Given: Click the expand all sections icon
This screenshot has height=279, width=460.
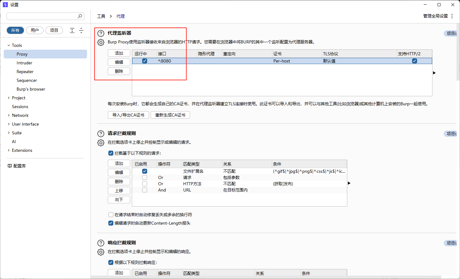Looking at the screenshot, I should click(x=72, y=30).
